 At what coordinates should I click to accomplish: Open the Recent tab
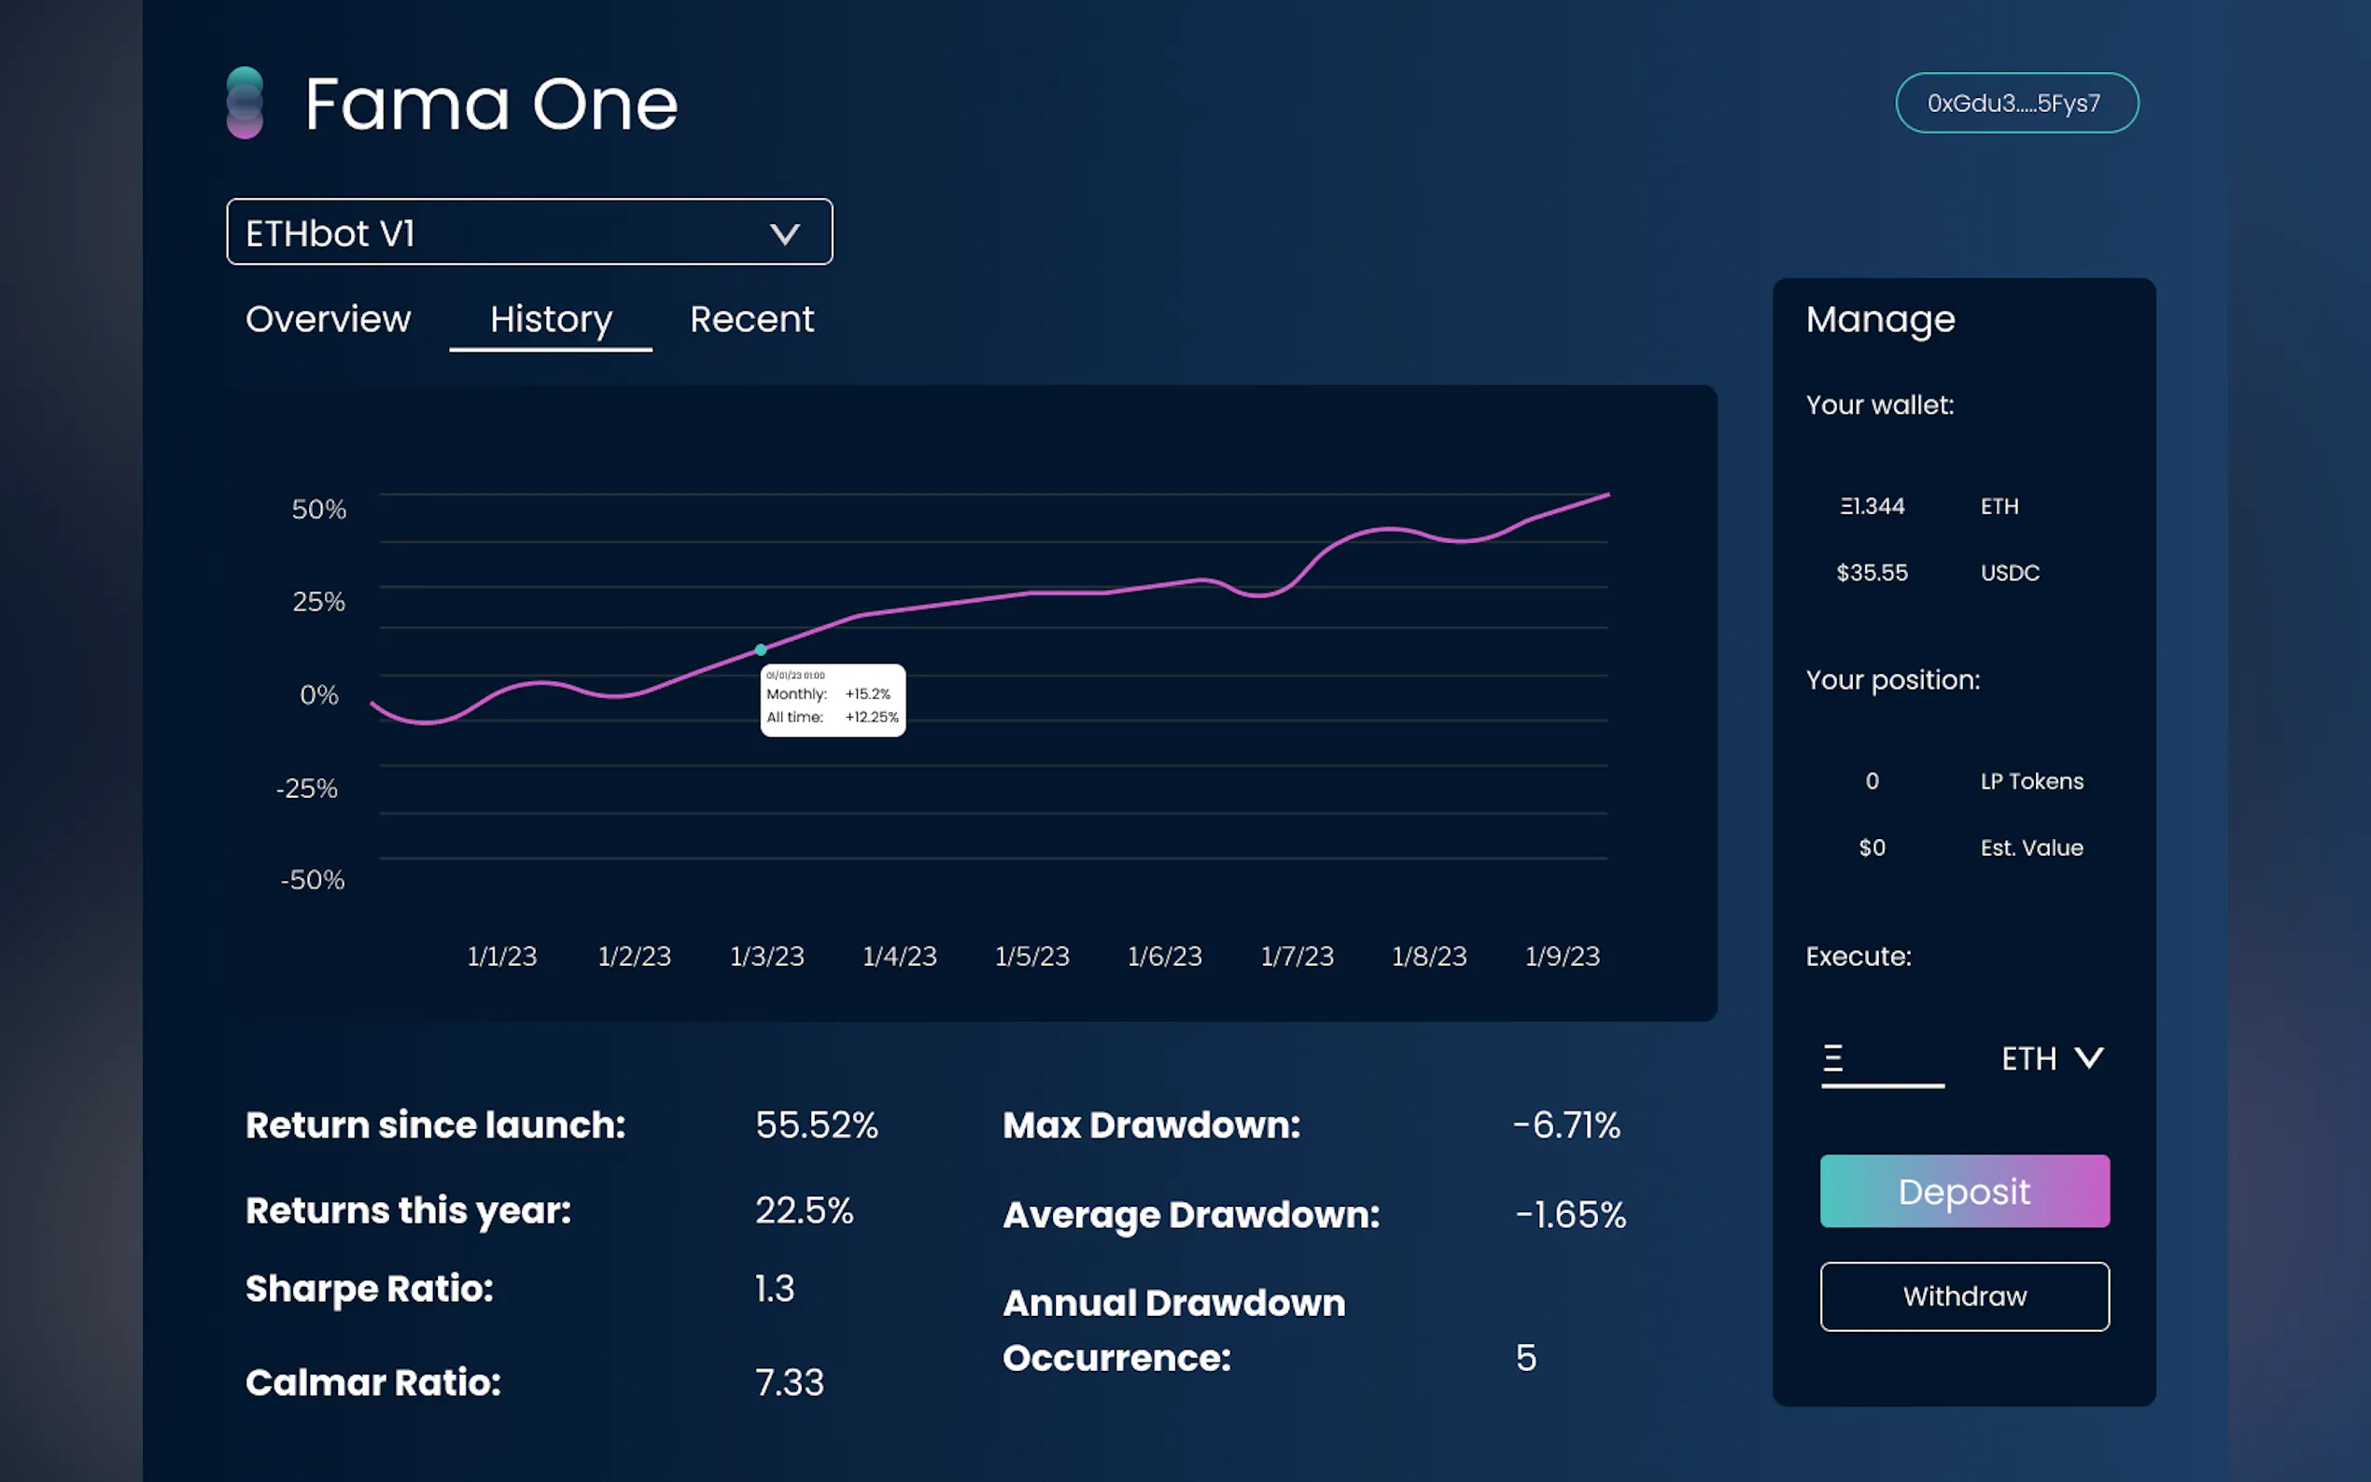click(751, 319)
